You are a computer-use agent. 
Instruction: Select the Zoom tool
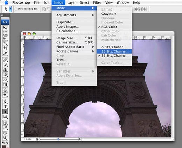(x=5, y=137)
